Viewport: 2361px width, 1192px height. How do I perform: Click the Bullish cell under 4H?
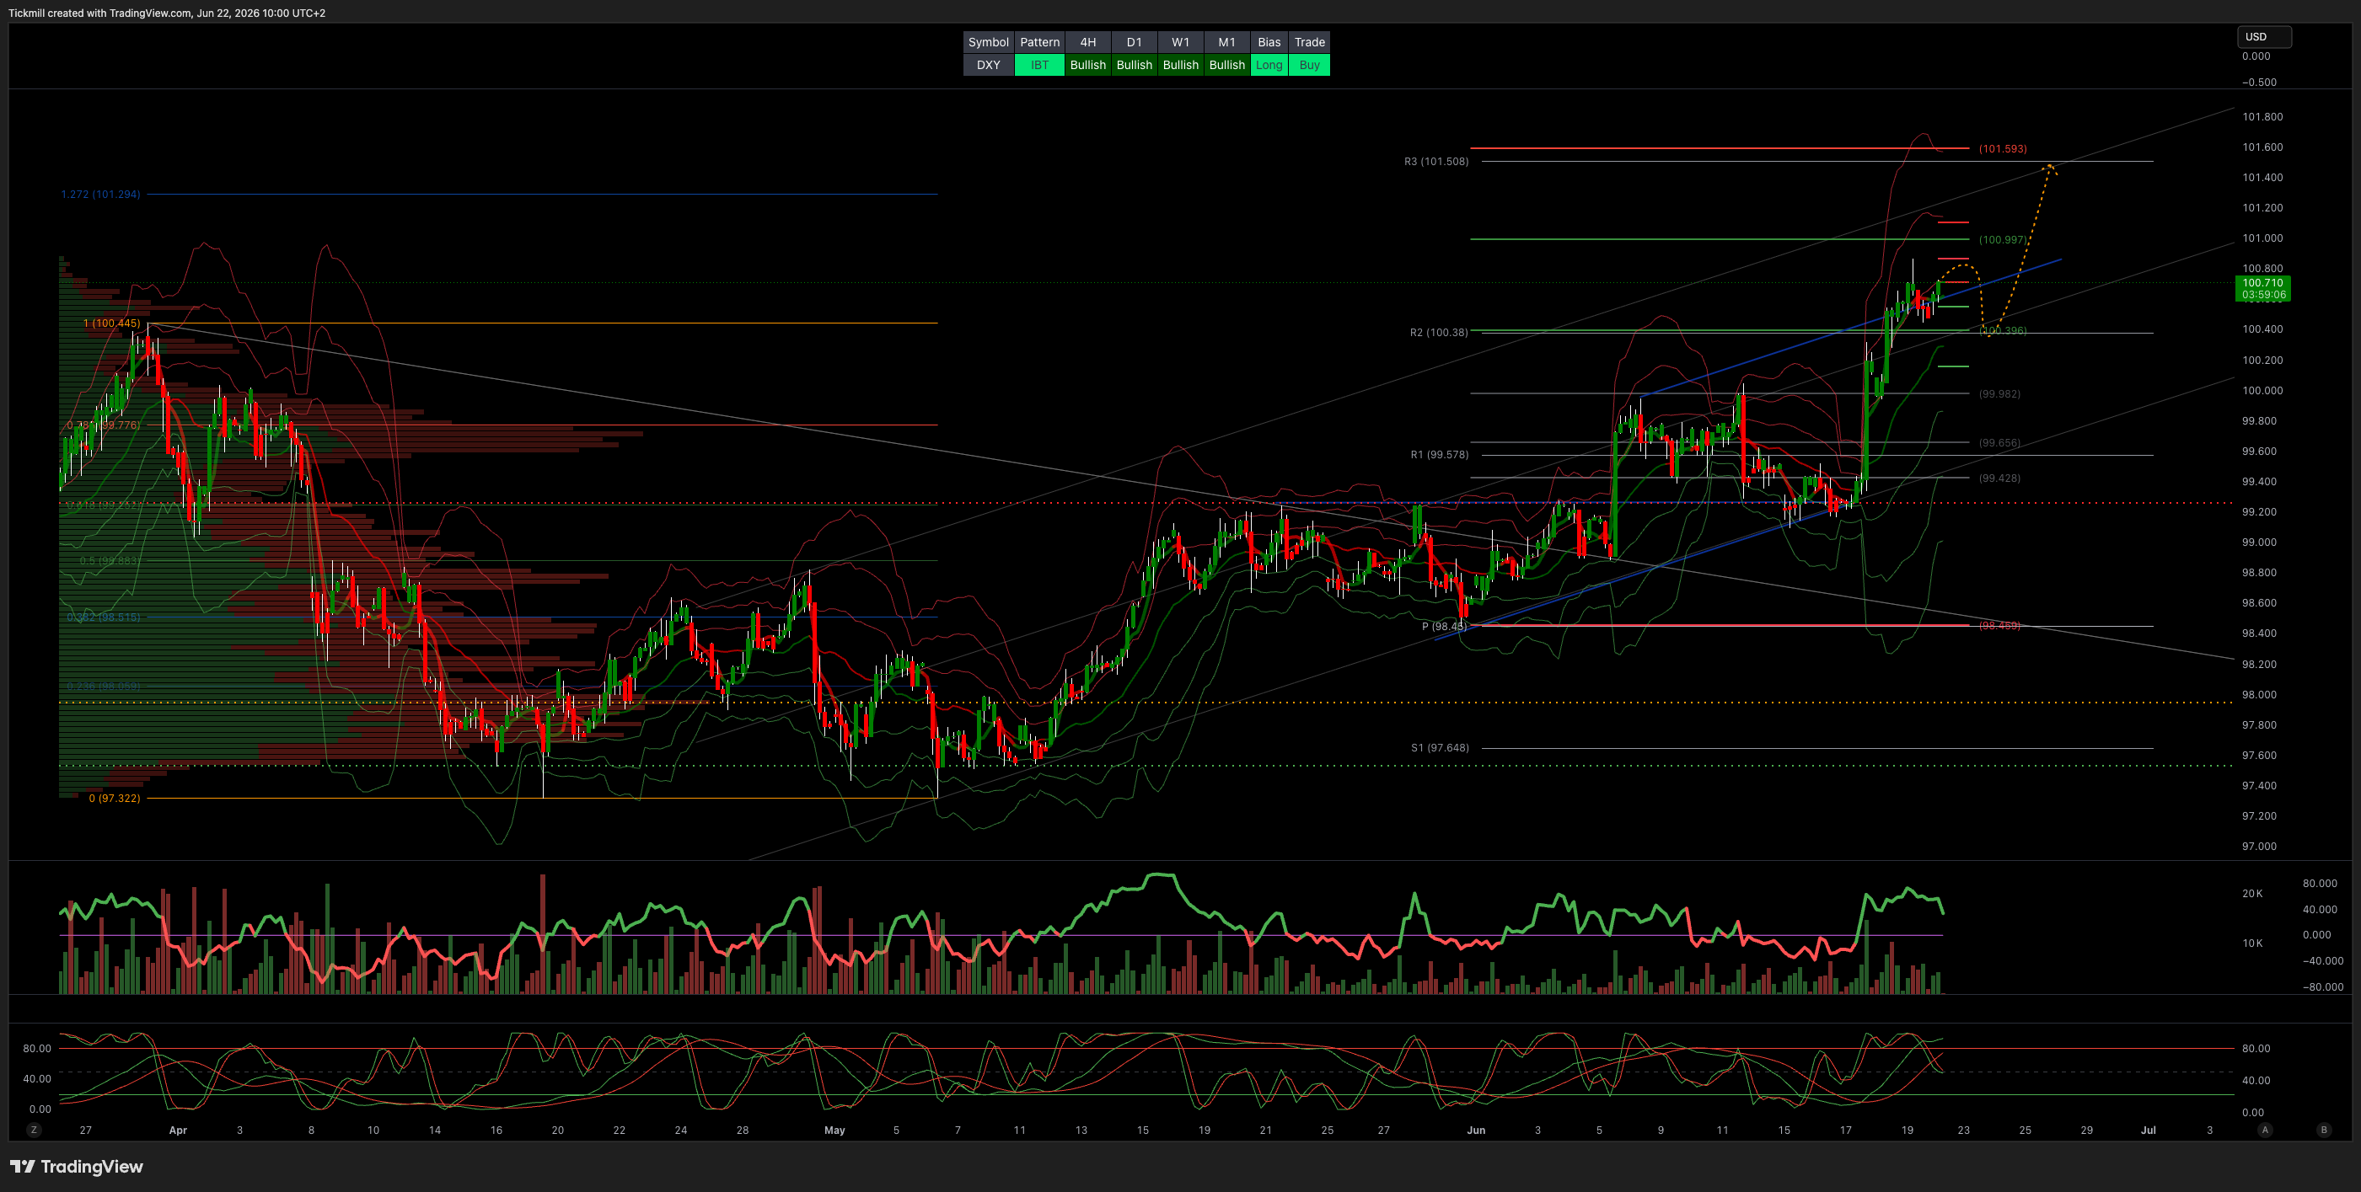[x=1088, y=65]
